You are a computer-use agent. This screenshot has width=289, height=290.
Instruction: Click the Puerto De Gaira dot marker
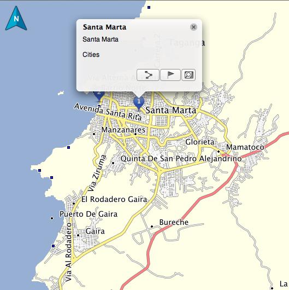52,218
